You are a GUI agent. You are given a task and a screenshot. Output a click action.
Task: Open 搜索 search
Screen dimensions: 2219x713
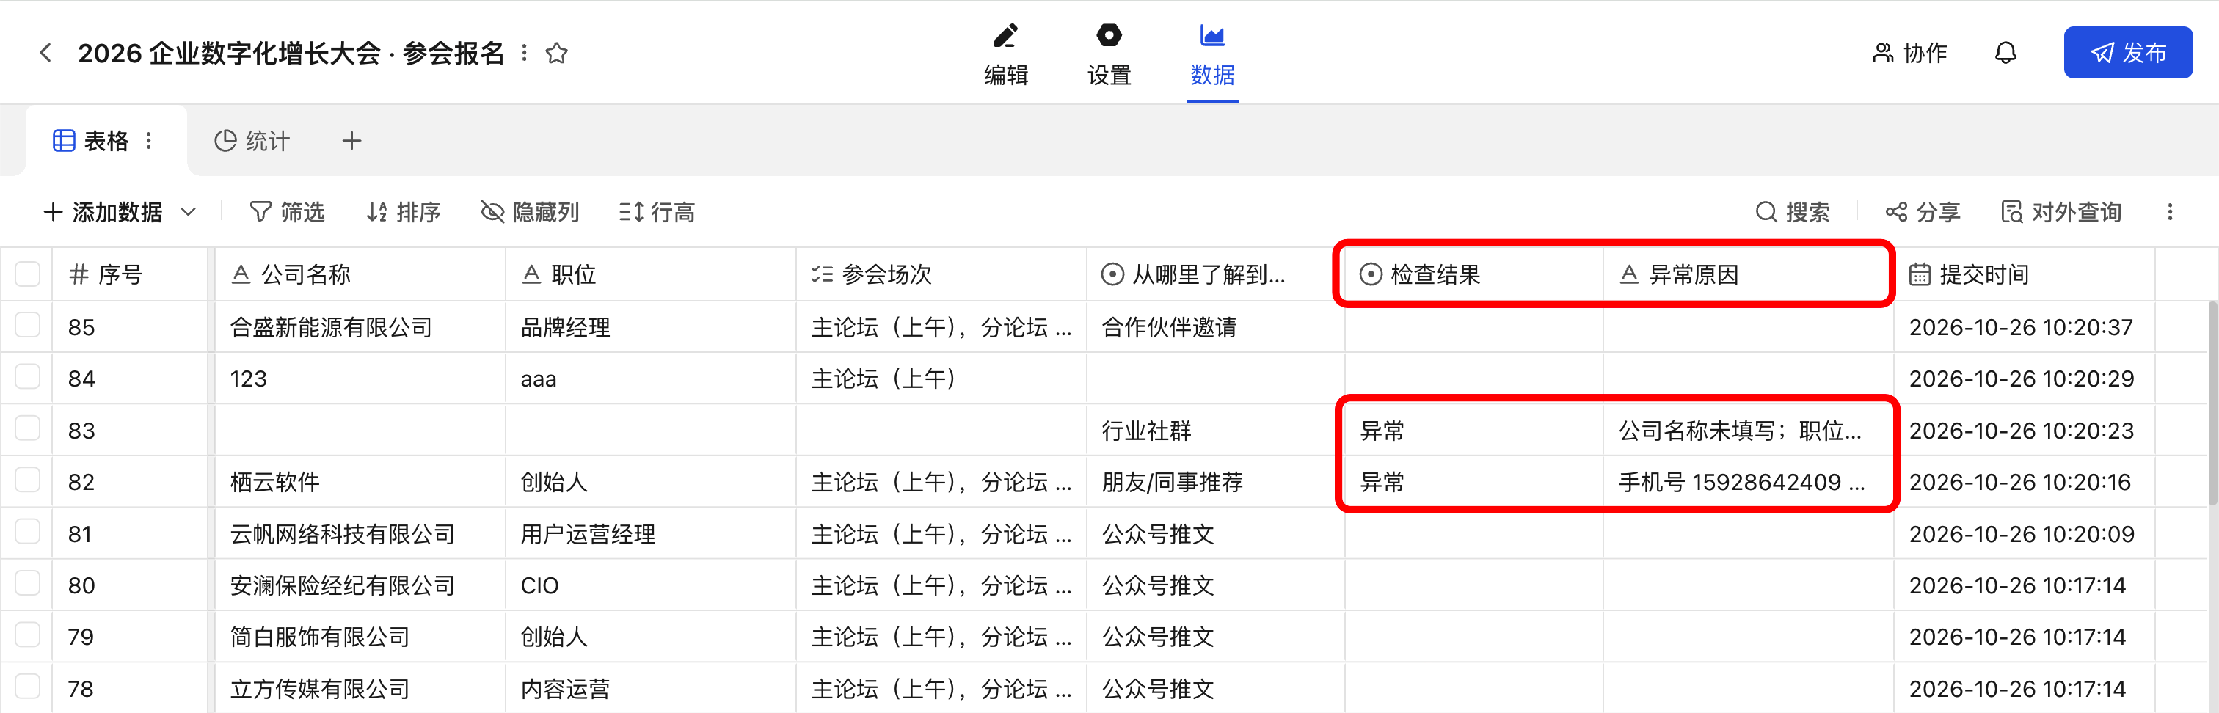(1793, 212)
